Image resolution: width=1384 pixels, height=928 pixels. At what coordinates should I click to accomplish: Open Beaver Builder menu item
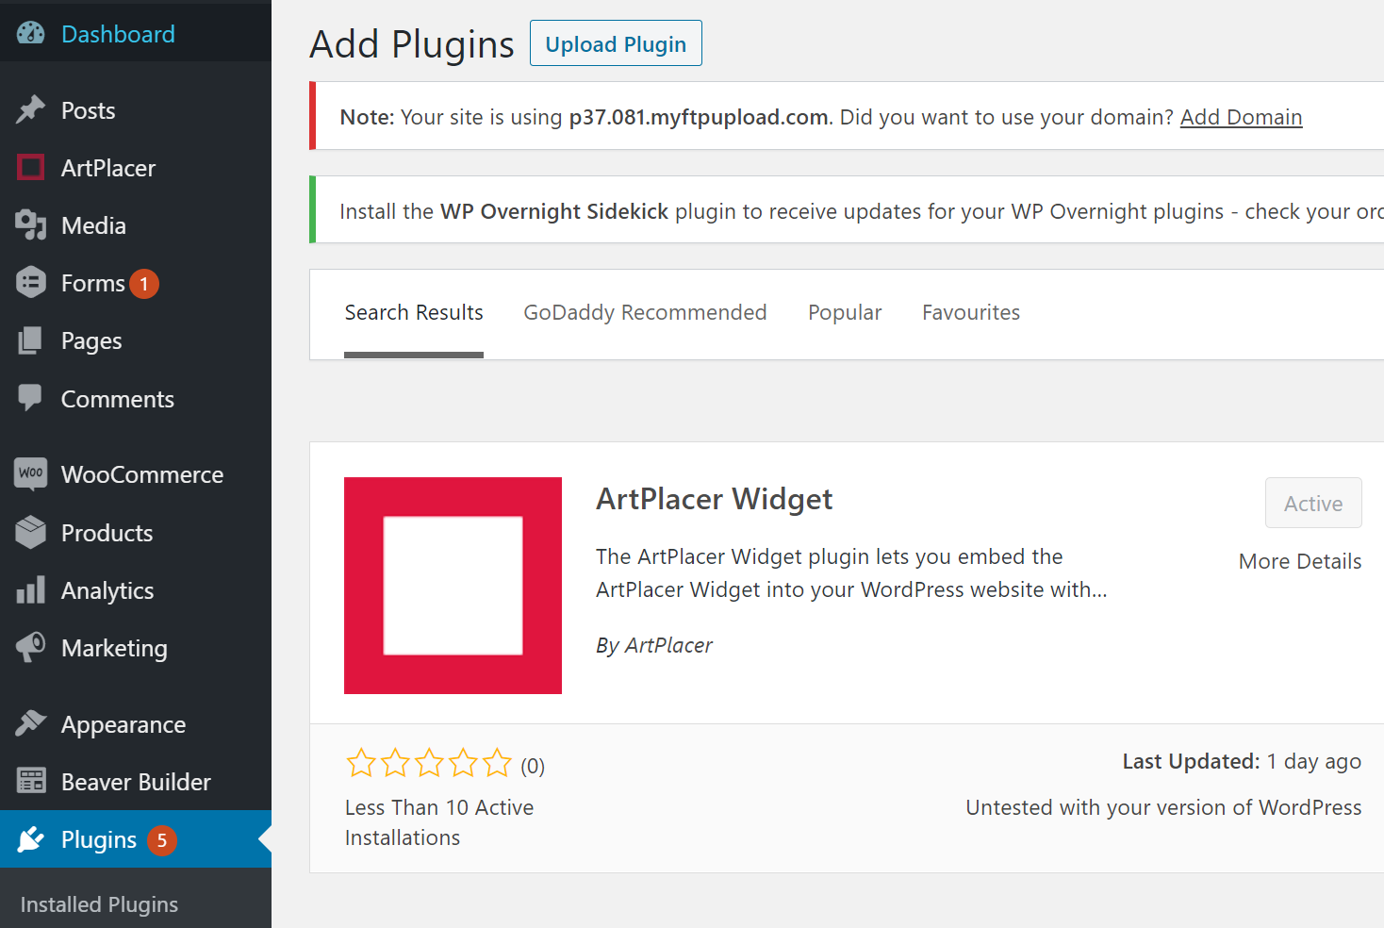136,782
